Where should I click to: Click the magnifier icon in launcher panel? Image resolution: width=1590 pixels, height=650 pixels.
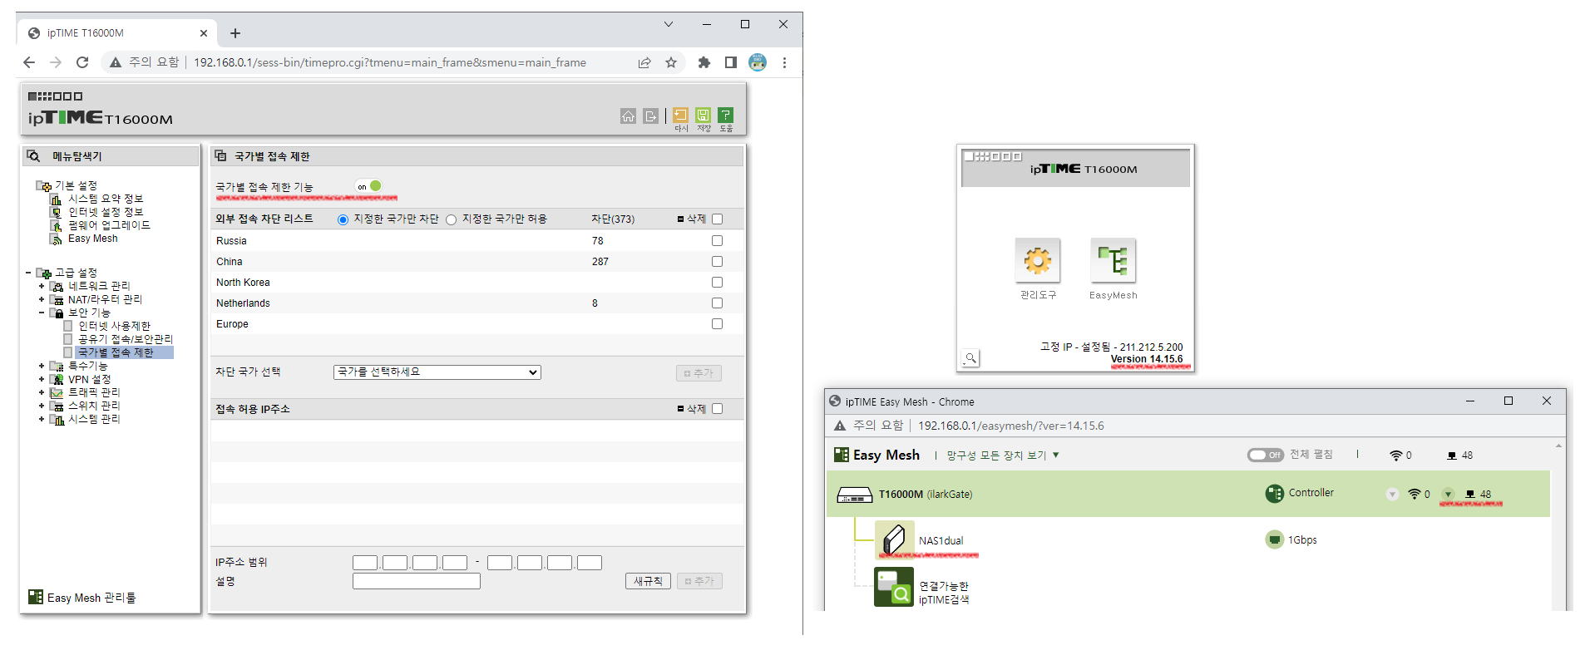(x=970, y=358)
